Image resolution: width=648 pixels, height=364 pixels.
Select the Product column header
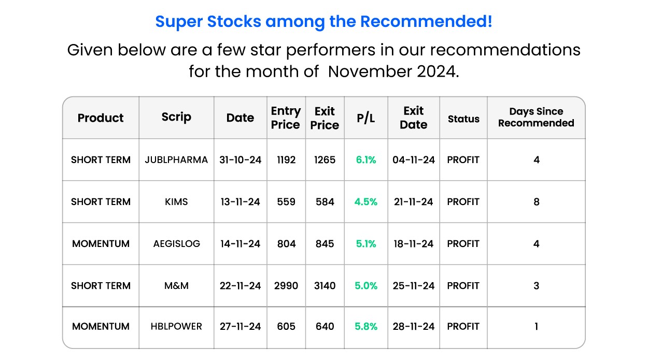tap(101, 118)
